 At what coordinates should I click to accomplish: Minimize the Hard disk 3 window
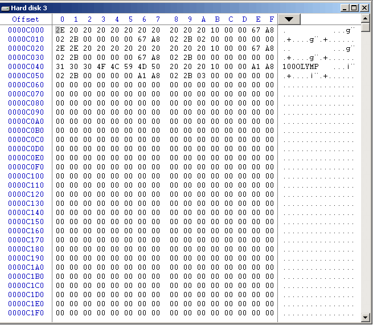click(x=345, y=8)
